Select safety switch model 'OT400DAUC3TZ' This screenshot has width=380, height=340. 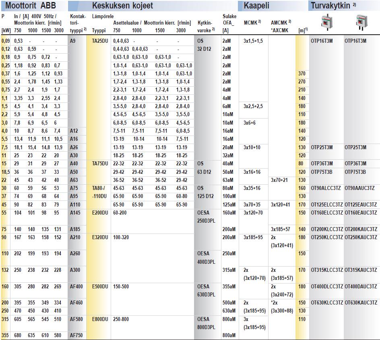361,287
